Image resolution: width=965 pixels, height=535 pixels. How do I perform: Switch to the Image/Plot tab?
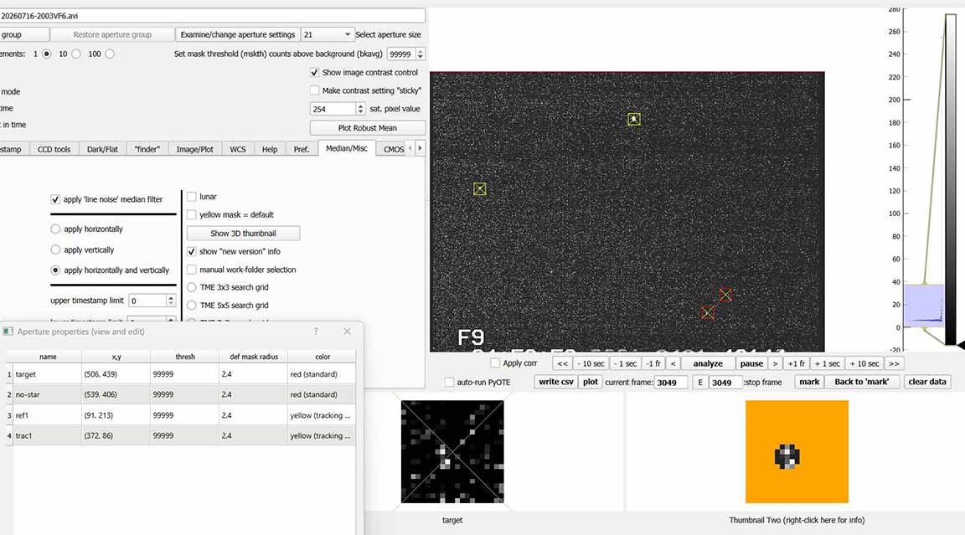[194, 149]
